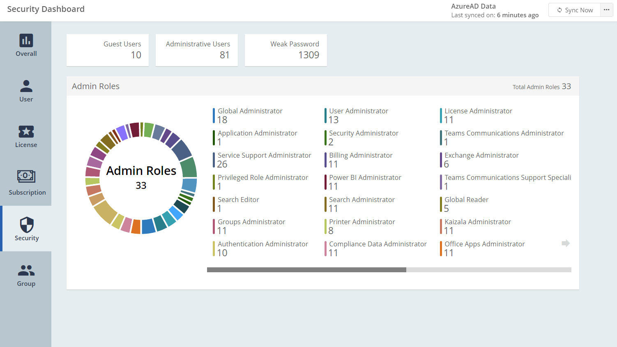Viewport: 617px width, 347px height.
Task: Open the Weak Password details card
Action: pos(285,50)
